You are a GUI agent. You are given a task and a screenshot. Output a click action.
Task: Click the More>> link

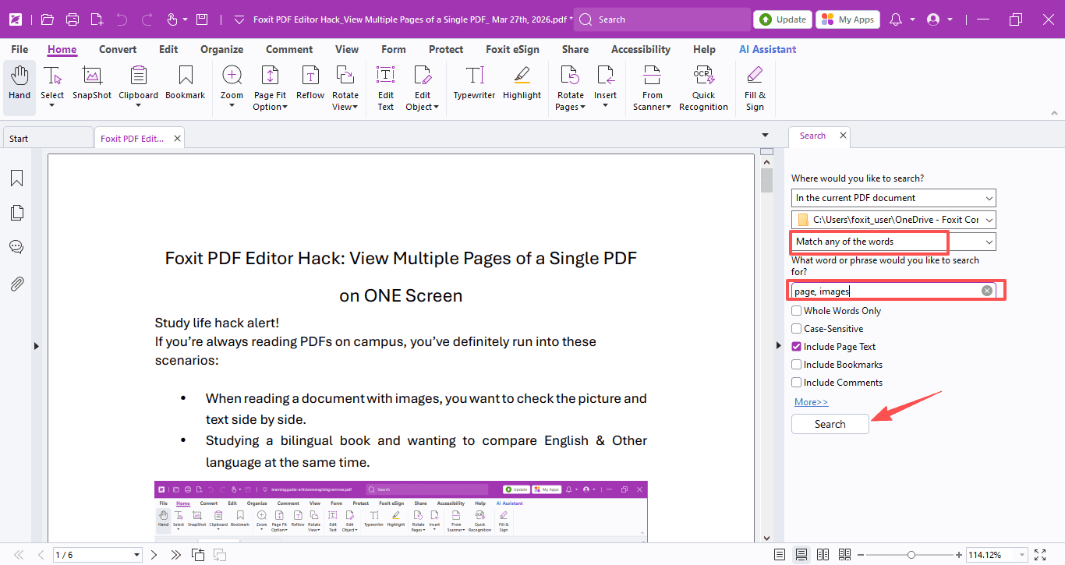pos(811,402)
